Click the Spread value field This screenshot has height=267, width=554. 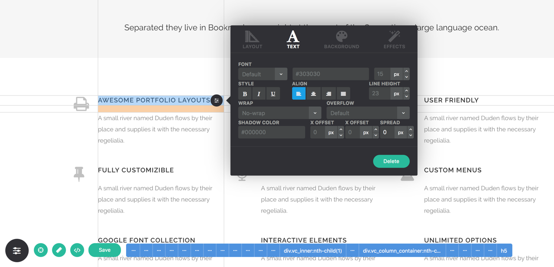[x=387, y=132]
